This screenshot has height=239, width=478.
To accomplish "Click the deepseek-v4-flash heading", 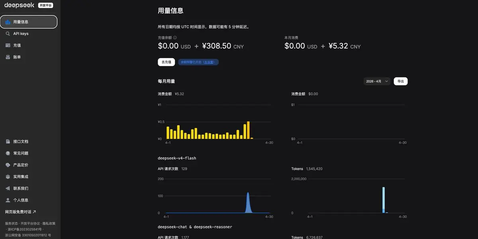I will click(x=177, y=158).
